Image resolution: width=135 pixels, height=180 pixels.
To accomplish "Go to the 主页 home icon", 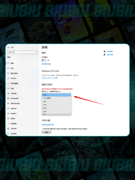I will tap(8, 48).
